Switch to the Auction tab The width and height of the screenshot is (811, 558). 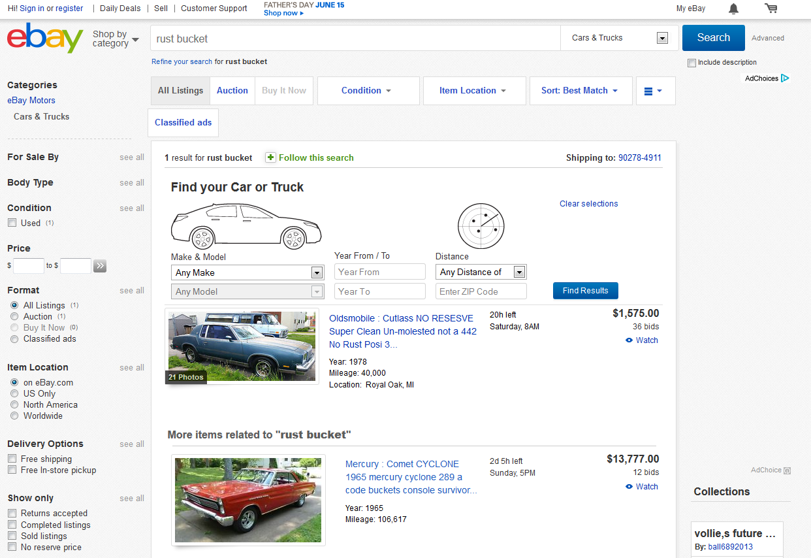point(232,91)
